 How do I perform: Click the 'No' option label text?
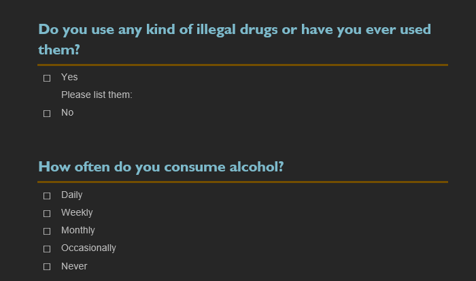(x=67, y=112)
